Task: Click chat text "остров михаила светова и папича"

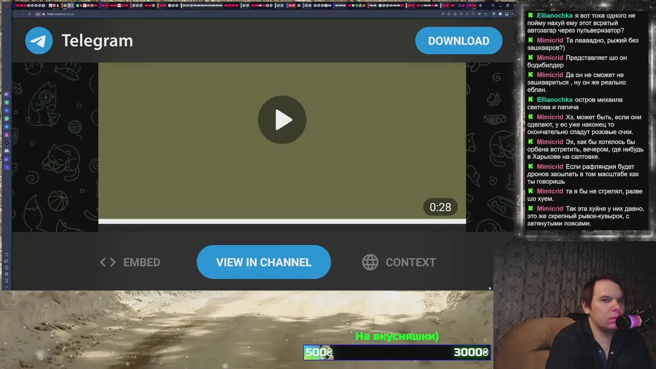Action: (x=575, y=104)
